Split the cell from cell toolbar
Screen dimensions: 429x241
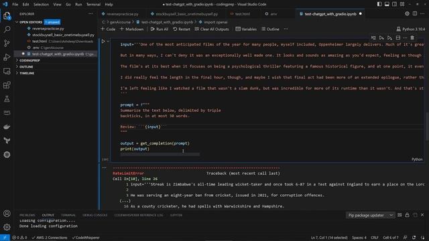point(398,37)
